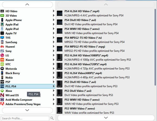Expand the 3D Video submenu arrow
Image resolution: width=157 pixels, height=121 pixels.
tap(54, 15)
